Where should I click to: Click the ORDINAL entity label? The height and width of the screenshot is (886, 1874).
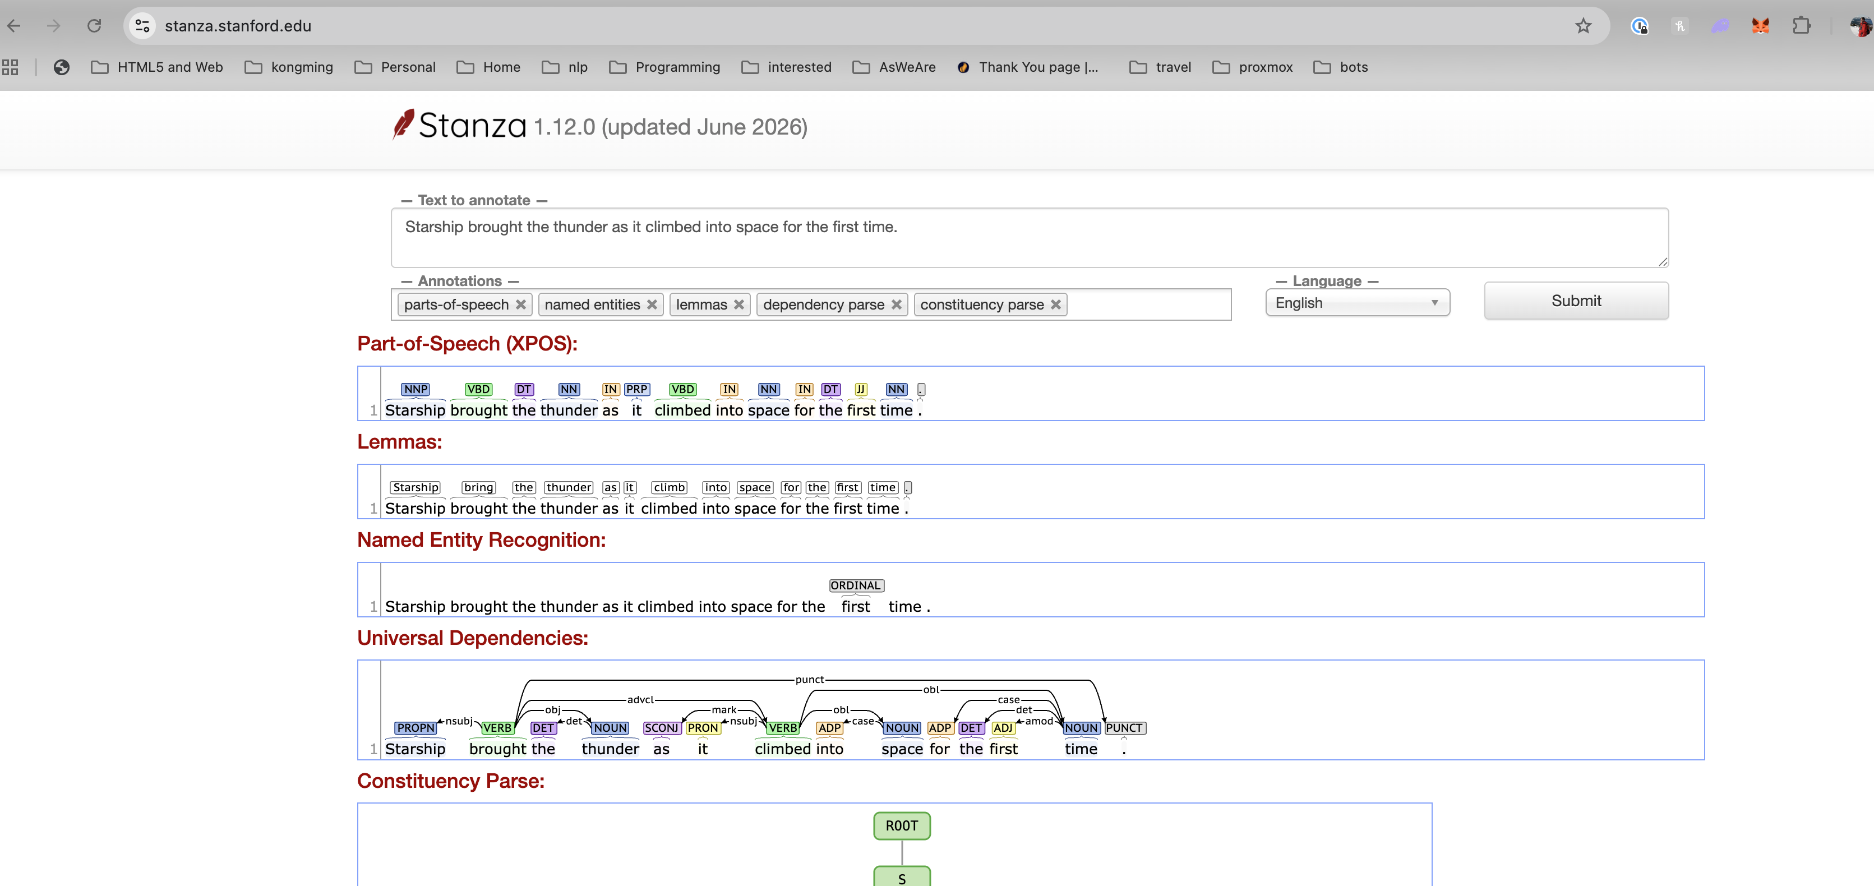tap(856, 585)
